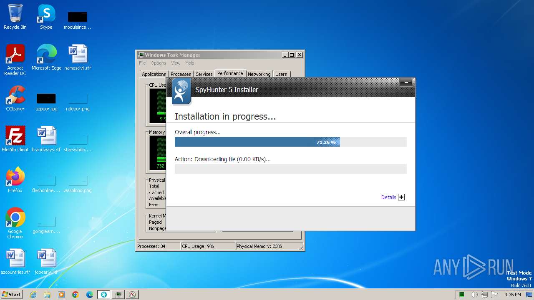The width and height of the screenshot is (534, 300).
Task: Open Acrobat Reader DC shortcut
Action: coord(15,60)
